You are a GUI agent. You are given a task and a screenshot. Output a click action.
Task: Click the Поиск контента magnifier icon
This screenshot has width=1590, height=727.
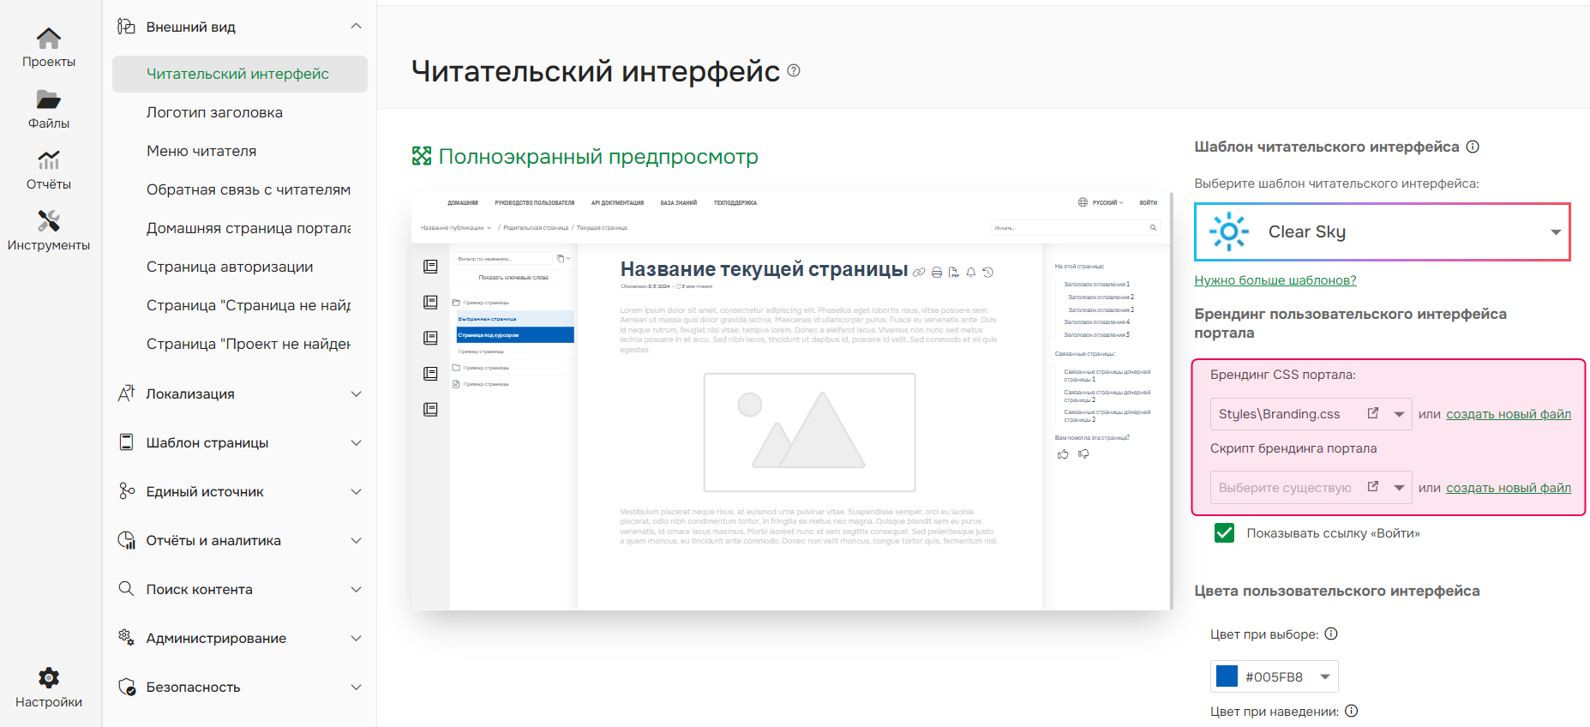point(126,589)
